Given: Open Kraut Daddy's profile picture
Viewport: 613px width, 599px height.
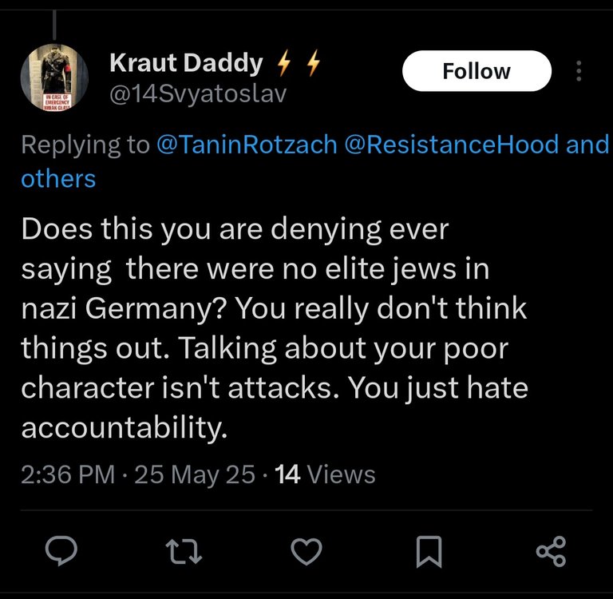Looking at the screenshot, I should point(54,77).
